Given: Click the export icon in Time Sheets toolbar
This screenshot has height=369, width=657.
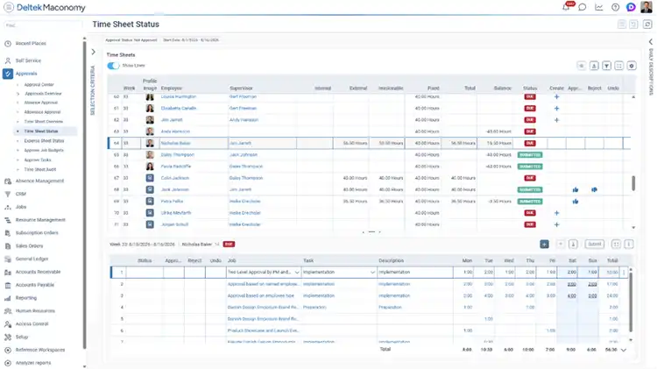Looking at the screenshot, I should 594,66.
